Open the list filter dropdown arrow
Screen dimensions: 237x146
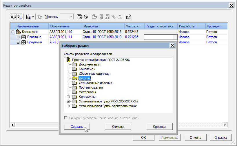(33, 17)
